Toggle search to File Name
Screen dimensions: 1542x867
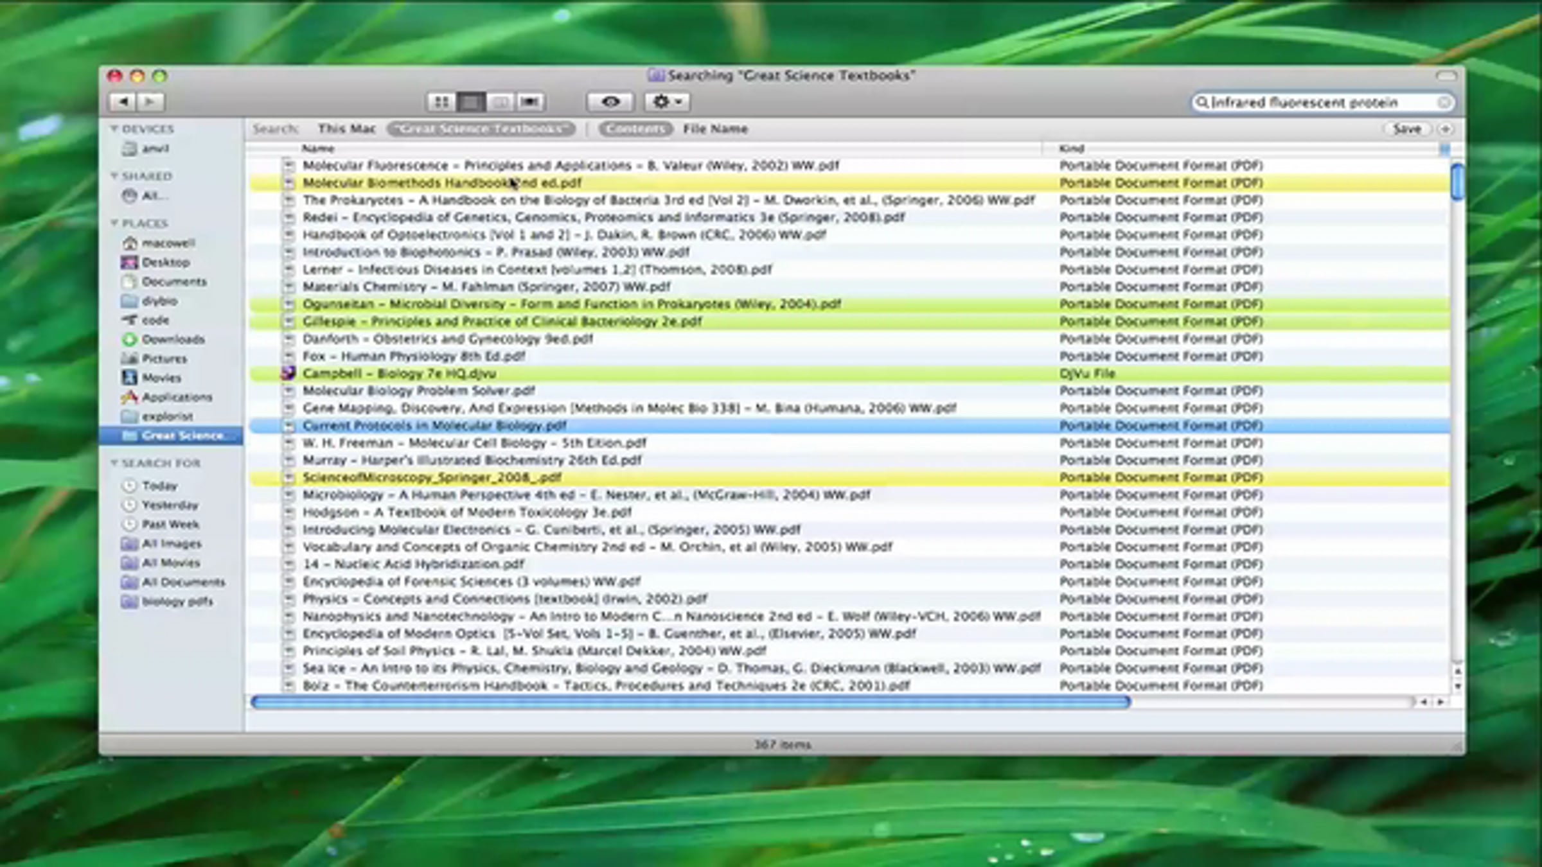click(x=715, y=129)
